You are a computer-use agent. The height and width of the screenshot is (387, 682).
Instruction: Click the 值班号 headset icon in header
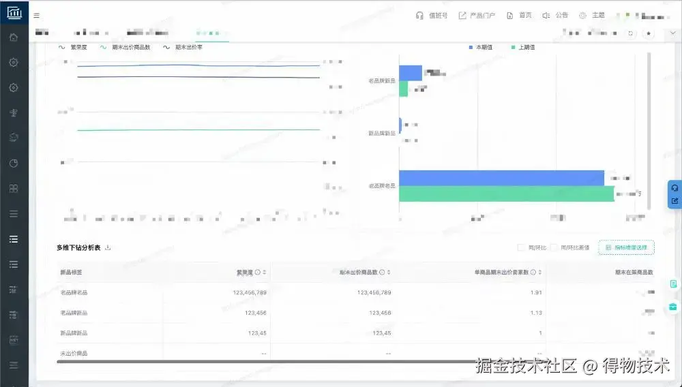coord(419,15)
